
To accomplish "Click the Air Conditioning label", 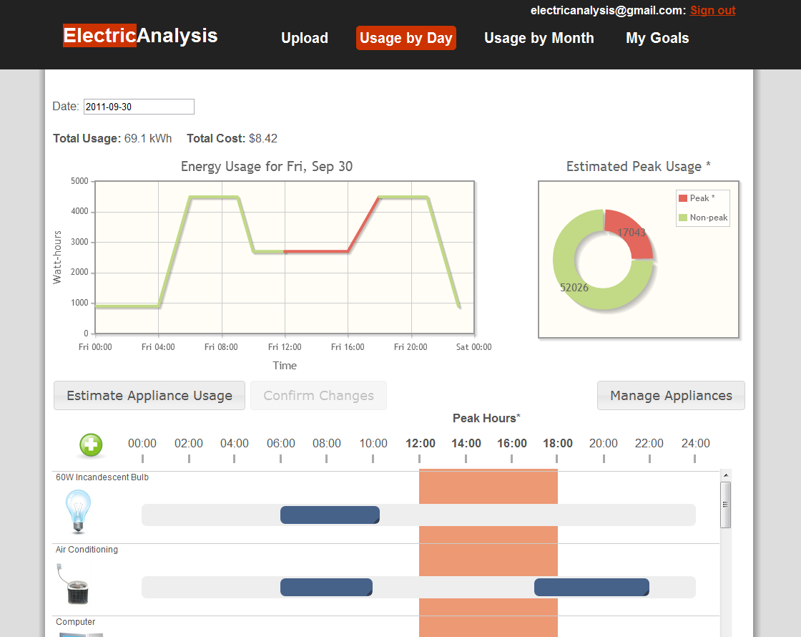I will point(87,550).
